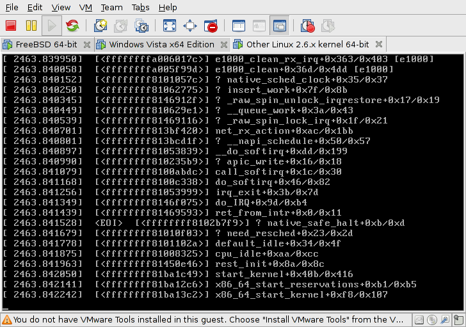Open the VM menu
The width and height of the screenshot is (466, 327).
click(86, 7)
